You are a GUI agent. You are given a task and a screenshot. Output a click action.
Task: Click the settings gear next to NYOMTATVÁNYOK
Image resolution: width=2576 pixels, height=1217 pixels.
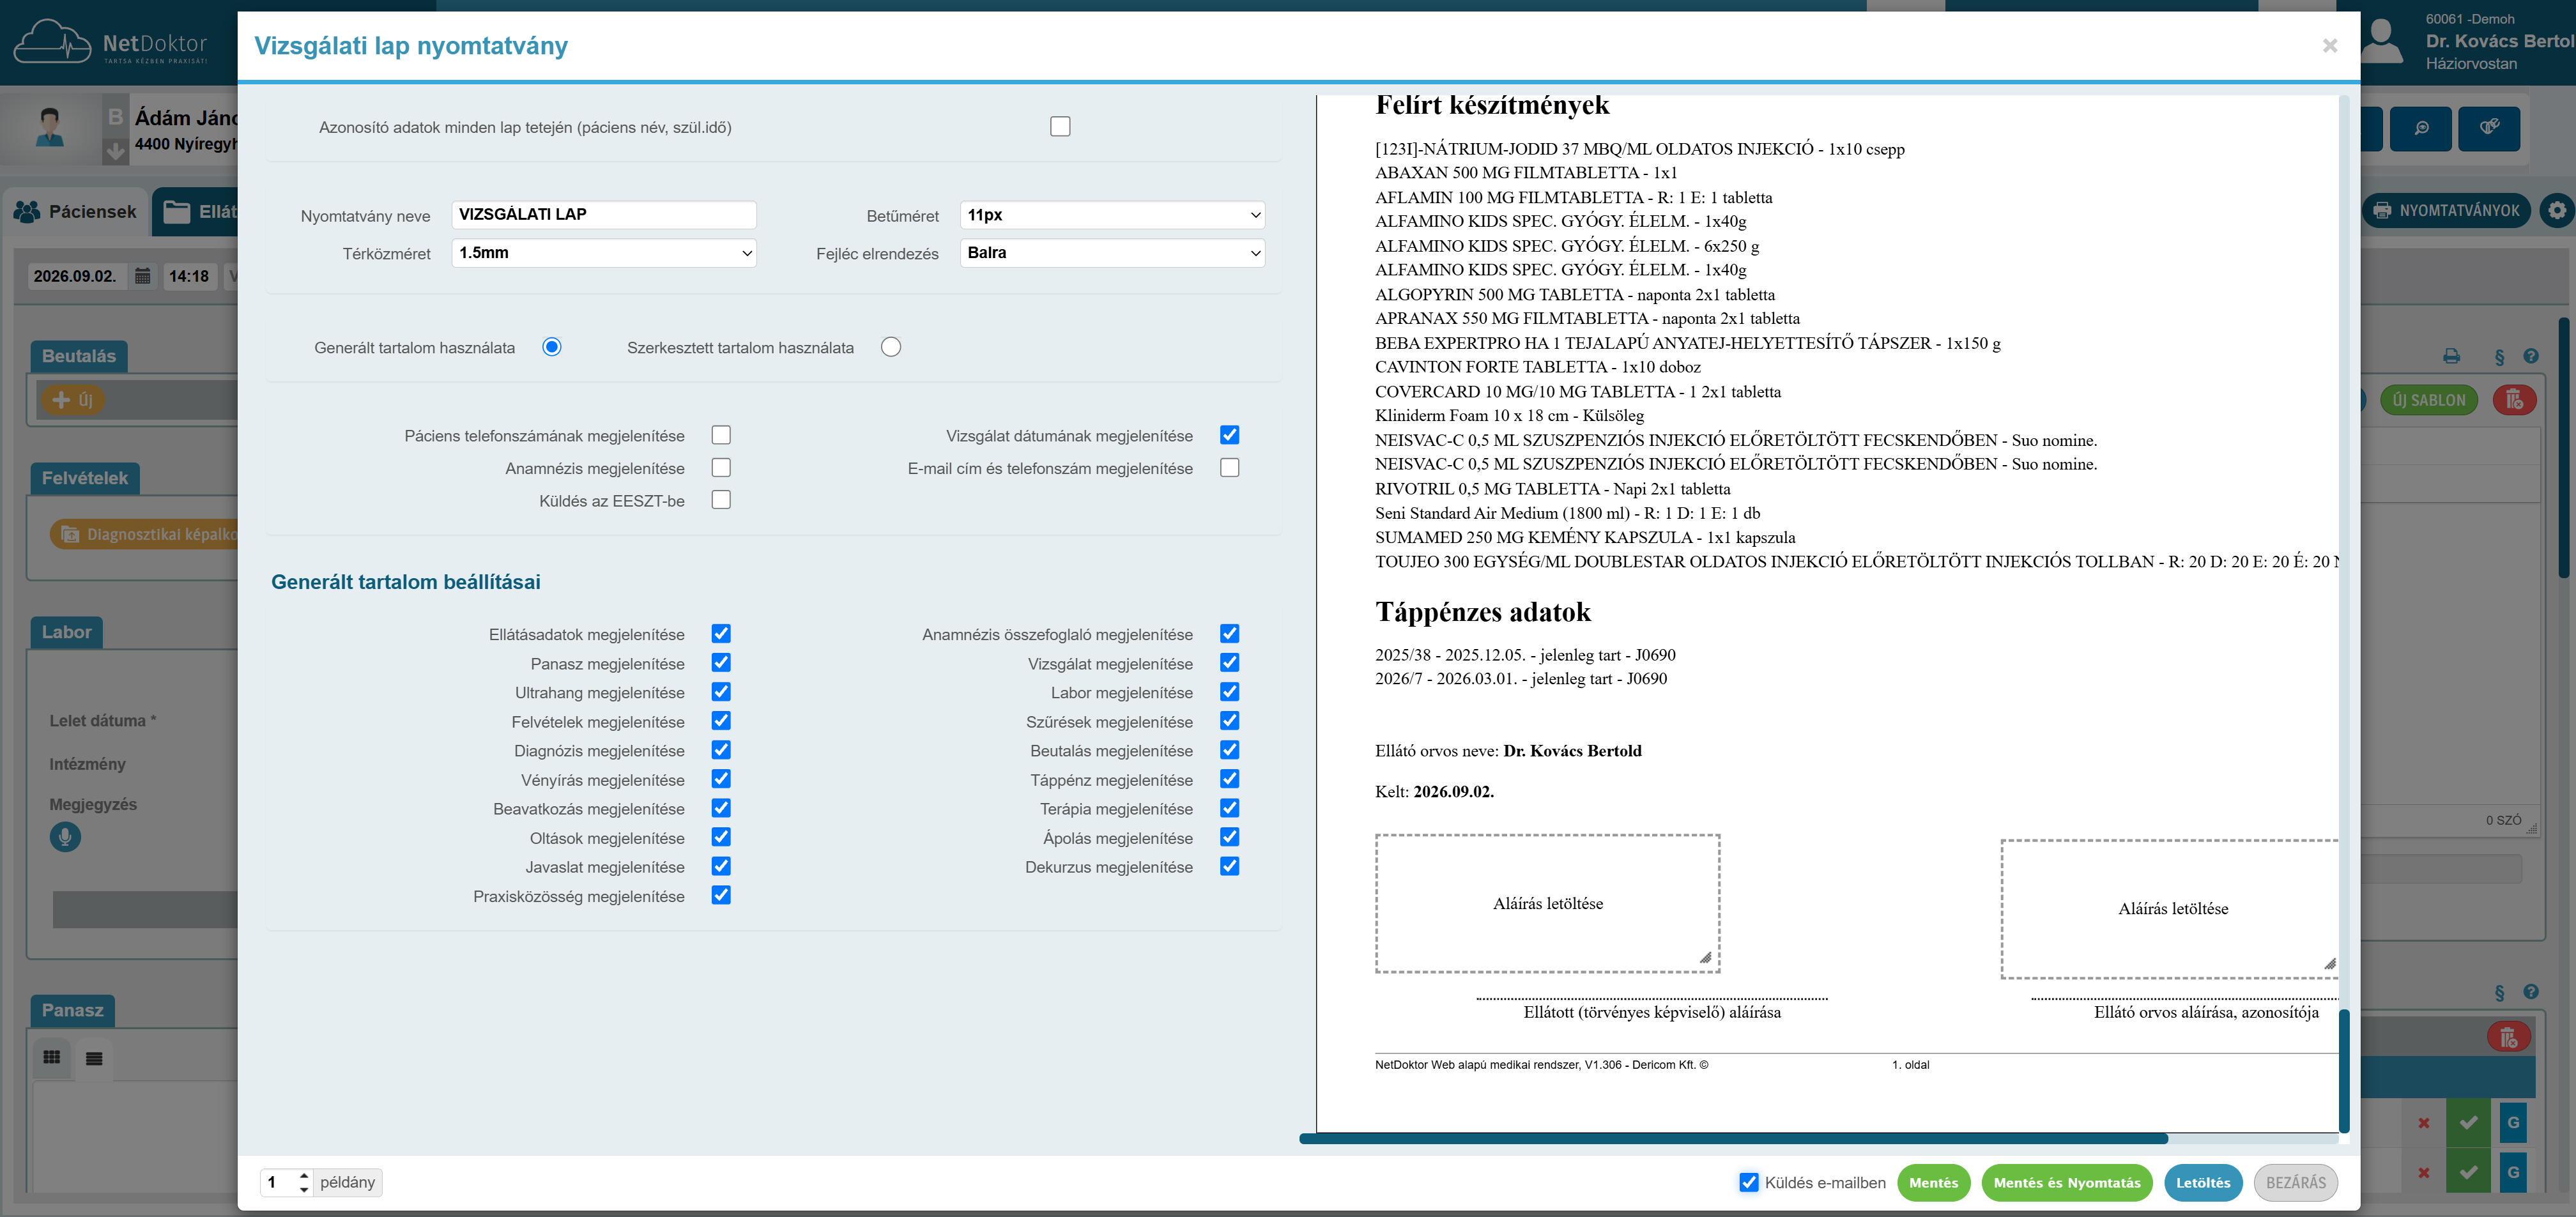coord(2557,210)
